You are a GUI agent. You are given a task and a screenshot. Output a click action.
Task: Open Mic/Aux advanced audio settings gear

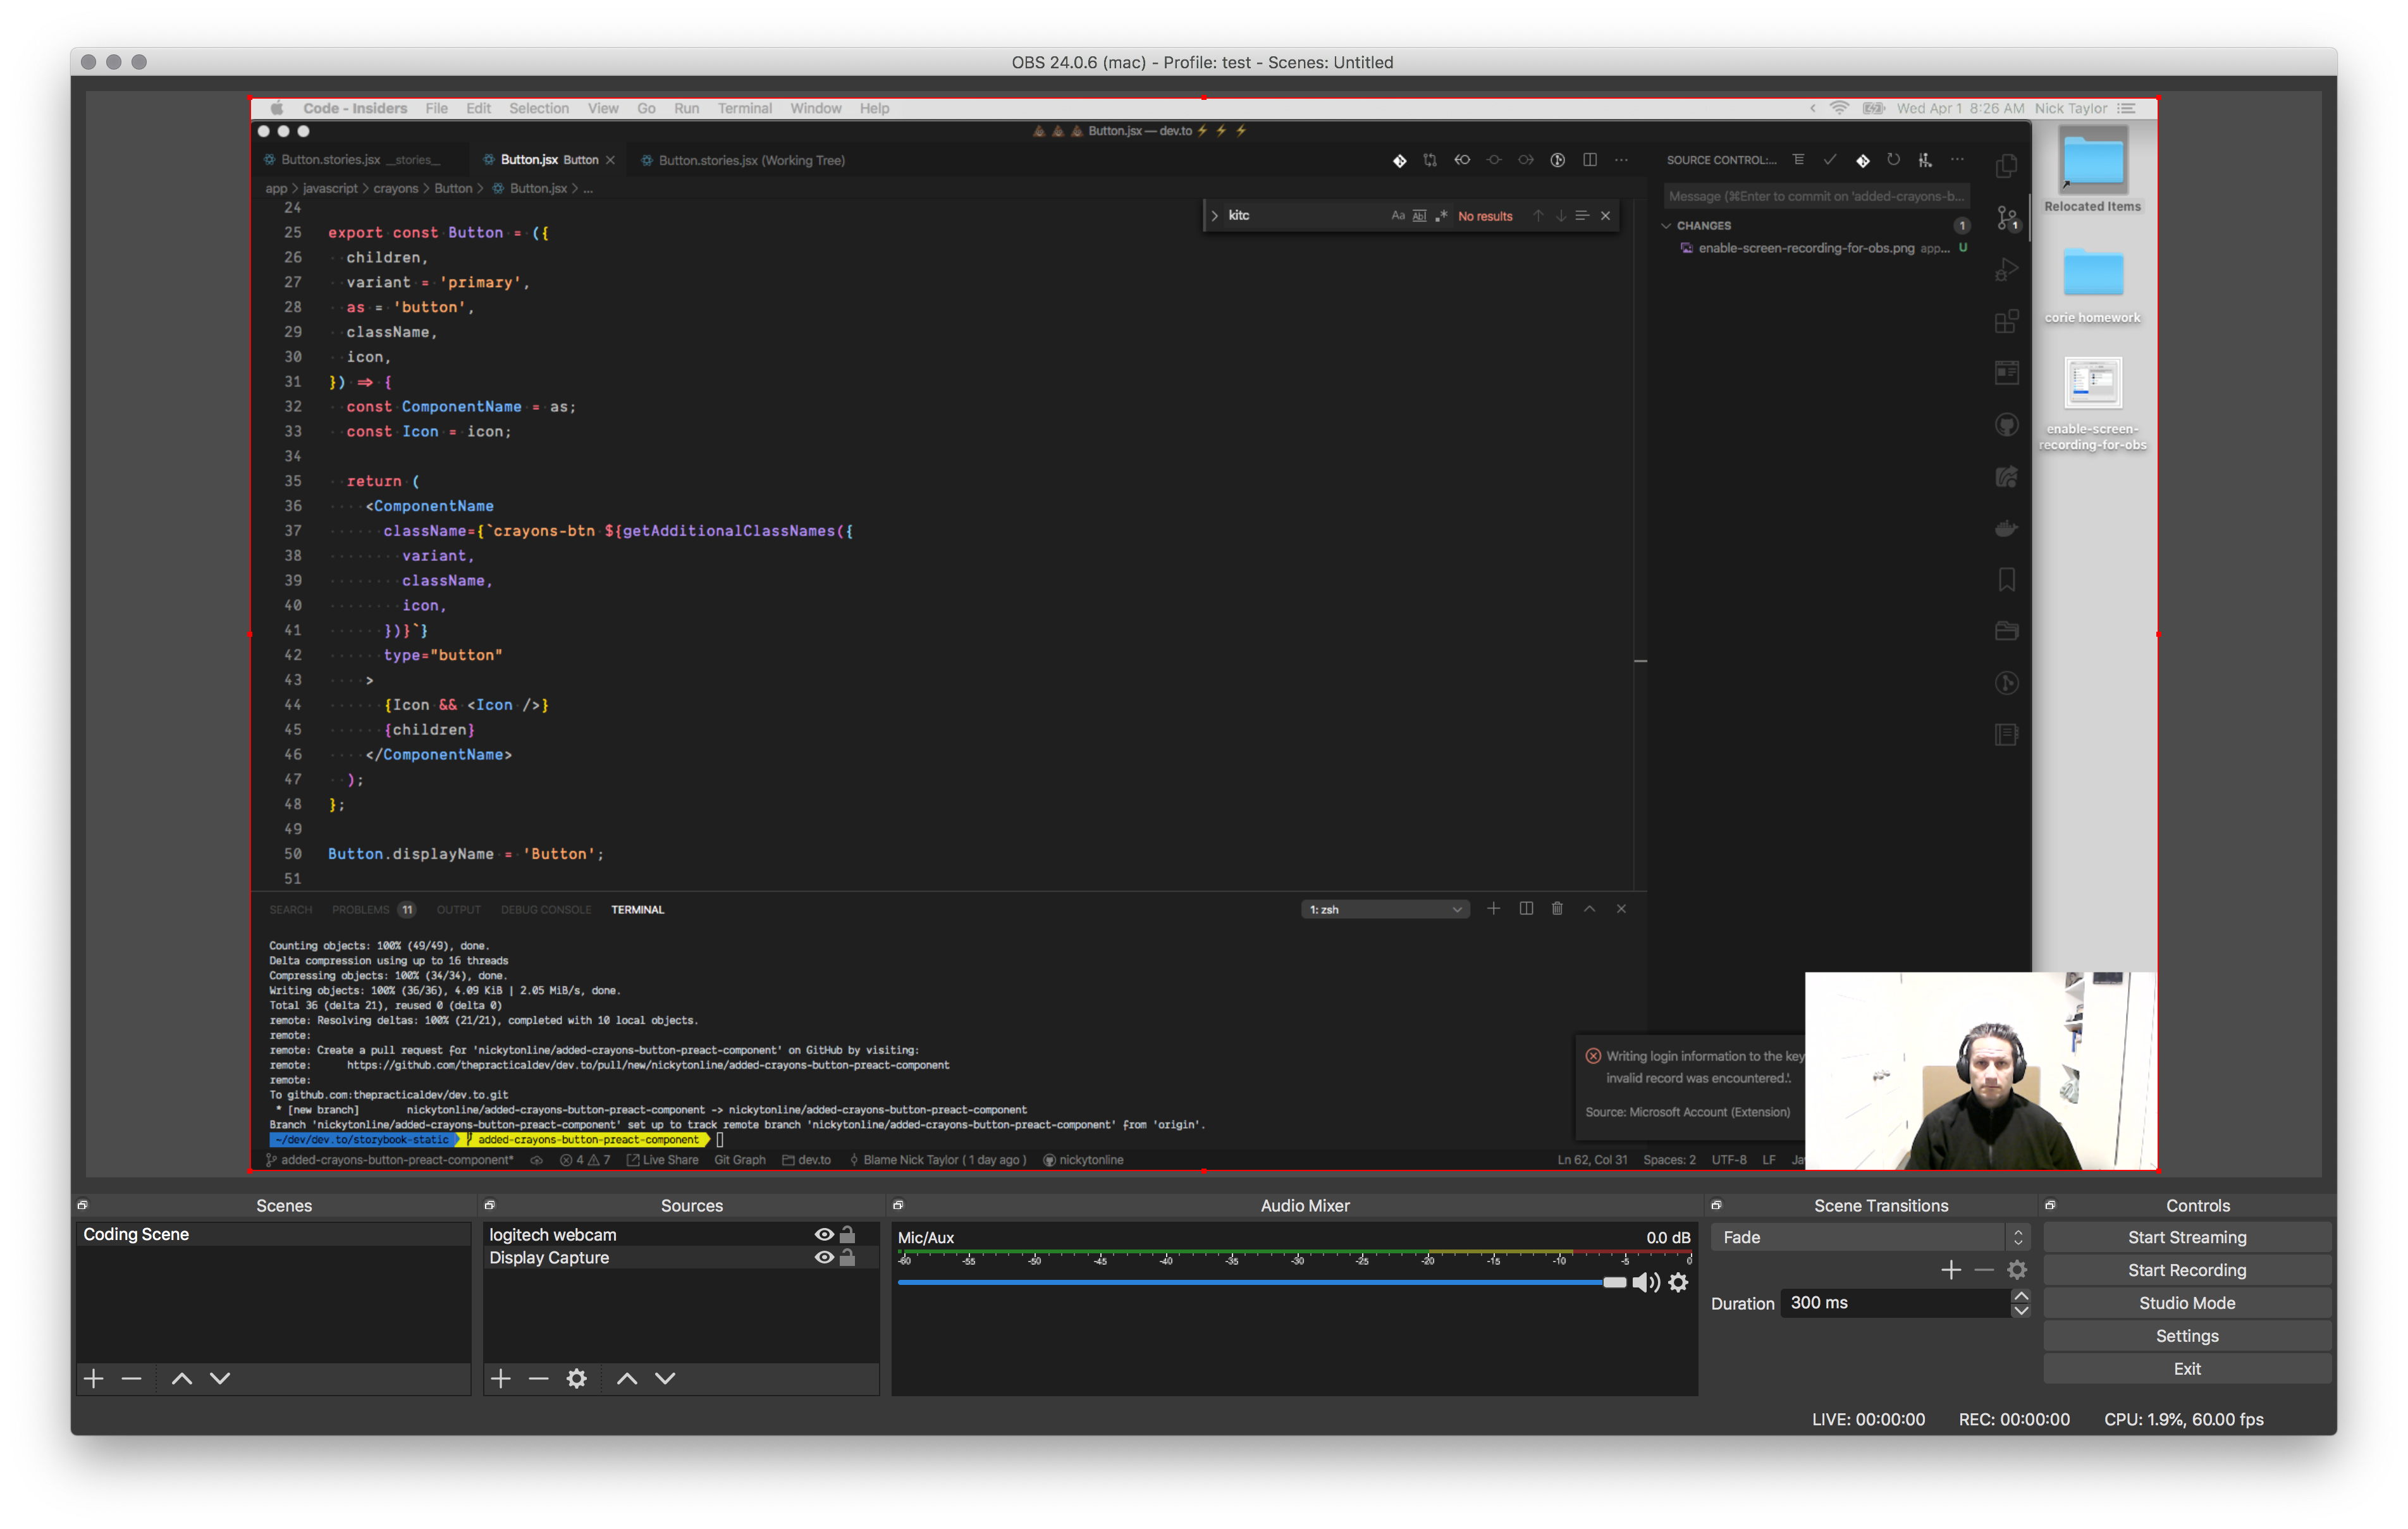pos(1678,1283)
